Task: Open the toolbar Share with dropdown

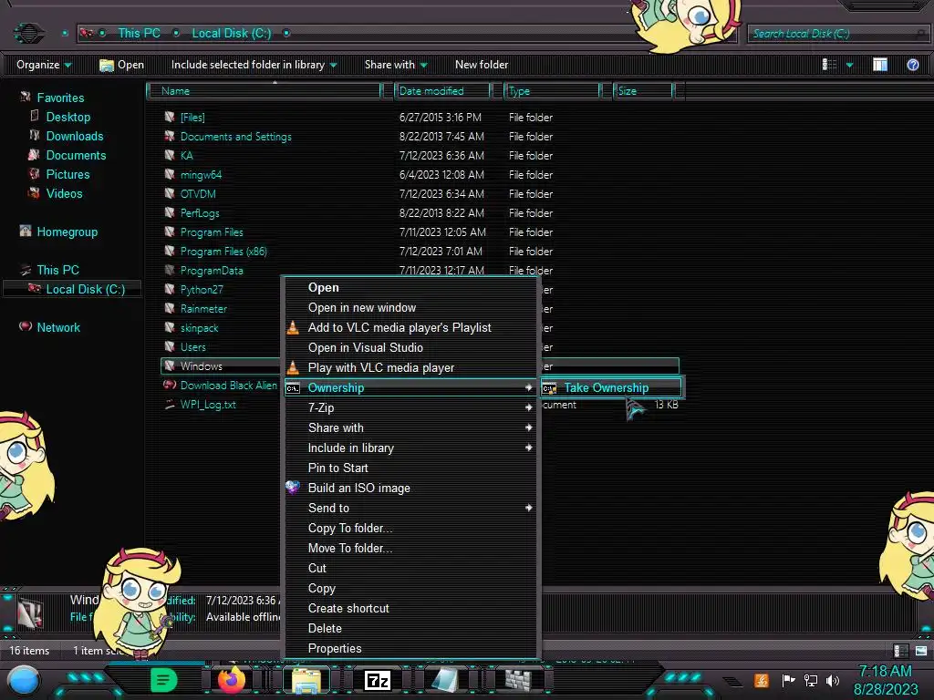Action: [x=396, y=65]
